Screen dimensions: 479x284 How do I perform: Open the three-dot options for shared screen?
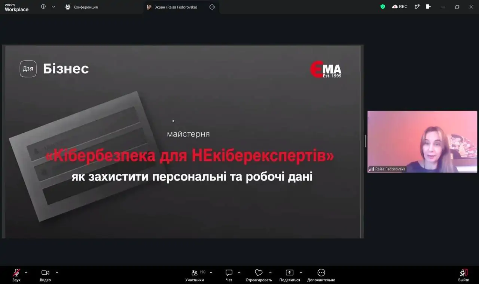[212, 7]
